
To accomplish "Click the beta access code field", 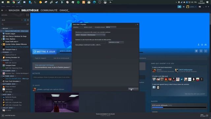I will pos(90,42).
